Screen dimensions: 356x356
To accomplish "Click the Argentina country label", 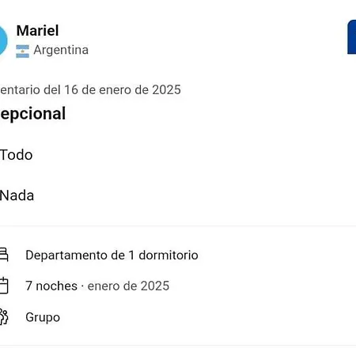I will click(61, 50).
